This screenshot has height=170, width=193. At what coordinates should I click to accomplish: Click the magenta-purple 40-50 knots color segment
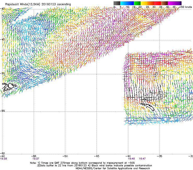coord(174,3)
